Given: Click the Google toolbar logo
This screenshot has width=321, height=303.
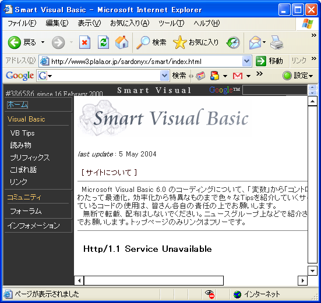Looking at the screenshot, I should [20, 76].
